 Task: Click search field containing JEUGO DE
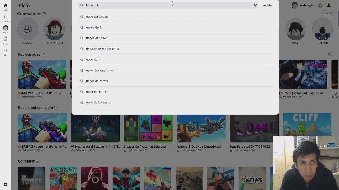click(168, 5)
